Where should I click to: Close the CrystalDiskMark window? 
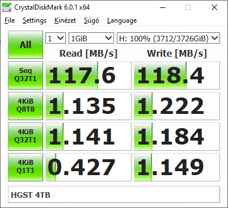(214, 7)
